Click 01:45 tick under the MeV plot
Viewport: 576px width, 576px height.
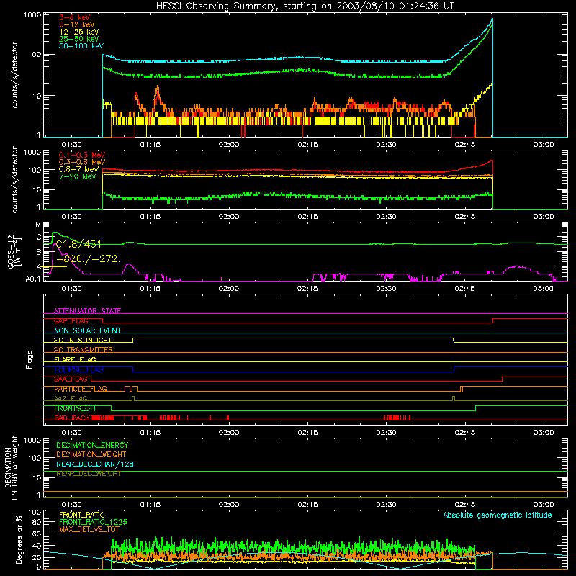point(150,217)
